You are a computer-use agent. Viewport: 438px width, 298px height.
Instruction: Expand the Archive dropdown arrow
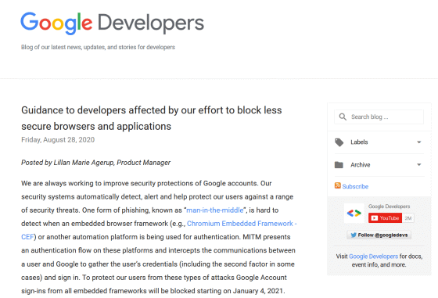pyautogui.click(x=418, y=165)
